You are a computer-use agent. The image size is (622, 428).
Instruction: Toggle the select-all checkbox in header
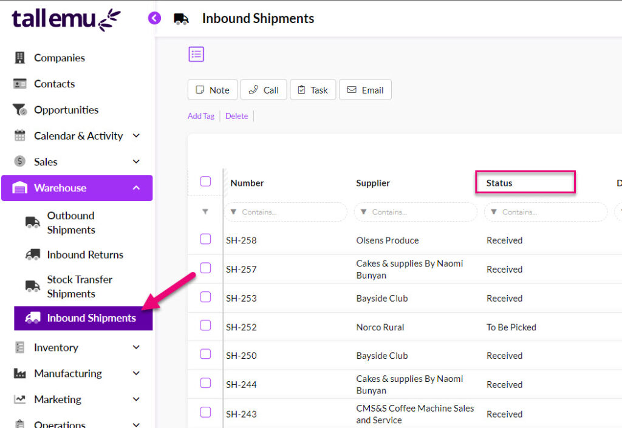[x=205, y=182]
